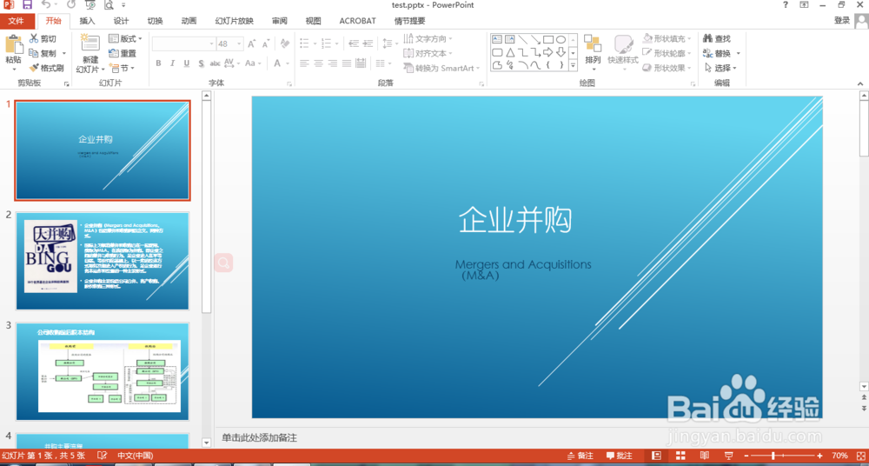The image size is (869, 466).
Task: Toggle italic formatting
Action: (172, 63)
